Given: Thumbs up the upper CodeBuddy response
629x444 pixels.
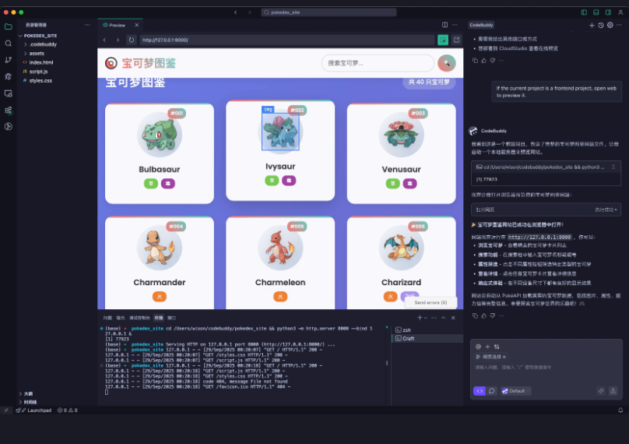Looking at the screenshot, I should click(483, 61).
